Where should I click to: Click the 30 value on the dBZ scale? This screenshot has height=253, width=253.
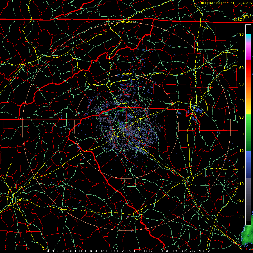(x=241, y=117)
